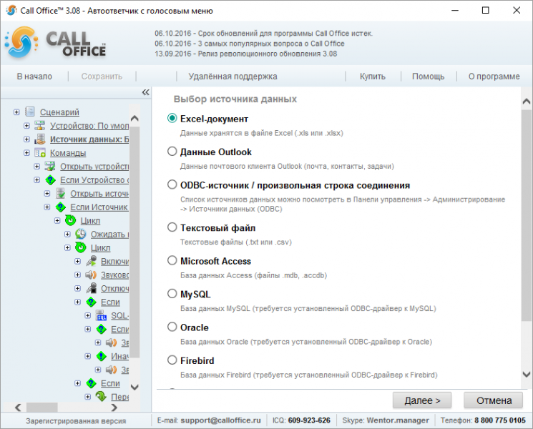Click the Сценарий tree node icon
Viewport: 533px width, 429px height.
(30, 112)
